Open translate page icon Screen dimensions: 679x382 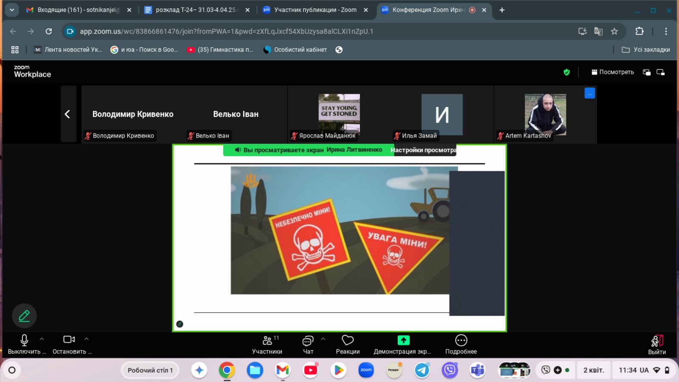click(598, 31)
